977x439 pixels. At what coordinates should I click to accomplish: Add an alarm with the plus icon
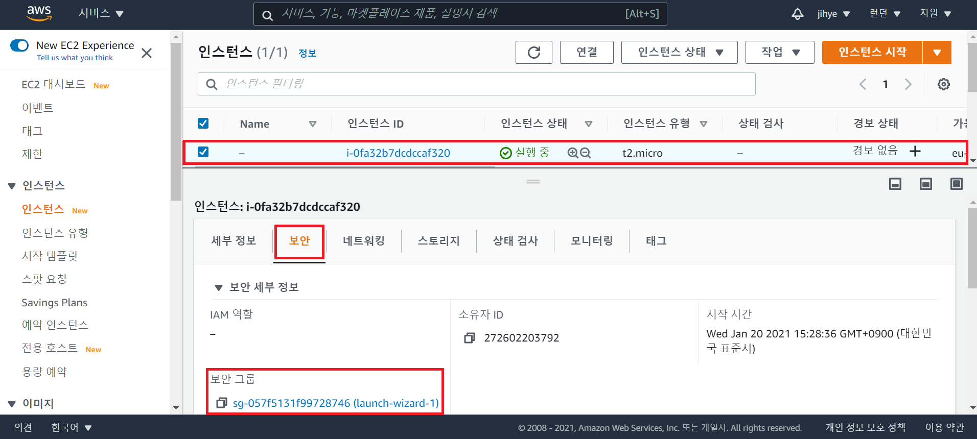click(915, 151)
